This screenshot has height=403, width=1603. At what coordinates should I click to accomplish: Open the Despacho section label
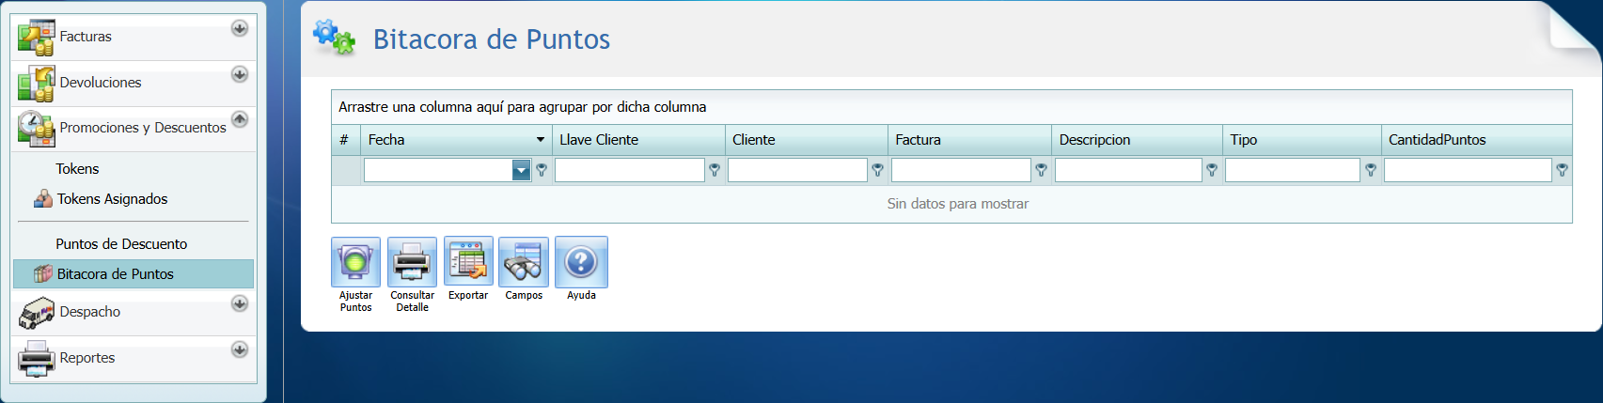[90, 312]
